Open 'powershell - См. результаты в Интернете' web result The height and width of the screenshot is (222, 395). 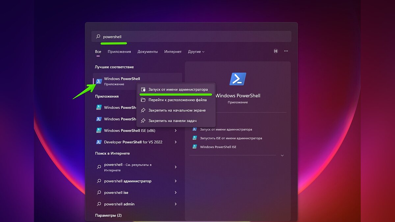[x=138, y=167]
